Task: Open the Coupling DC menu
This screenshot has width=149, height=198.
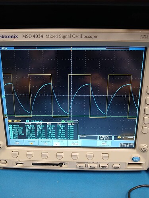Action: [x=46, y=143]
